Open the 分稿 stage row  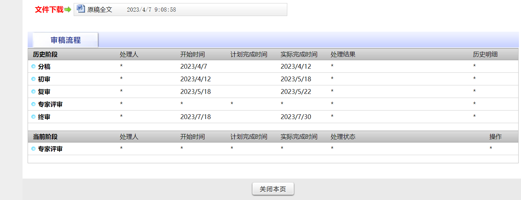(x=273, y=67)
